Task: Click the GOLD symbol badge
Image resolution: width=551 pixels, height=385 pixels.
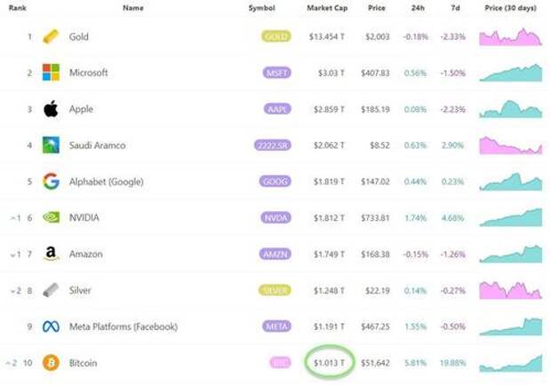Action: click(x=276, y=37)
